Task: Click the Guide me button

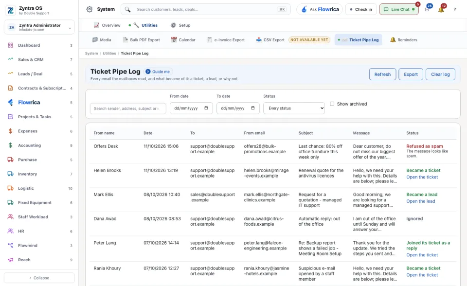Action: tap(158, 71)
